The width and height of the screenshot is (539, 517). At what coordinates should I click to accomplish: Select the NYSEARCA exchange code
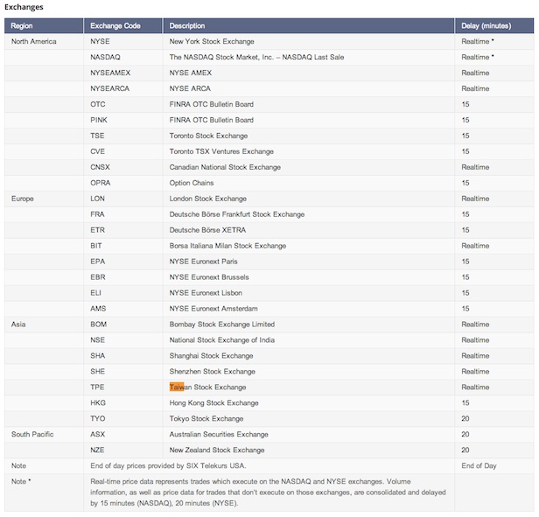pyautogui.click(x=109, y=88)
